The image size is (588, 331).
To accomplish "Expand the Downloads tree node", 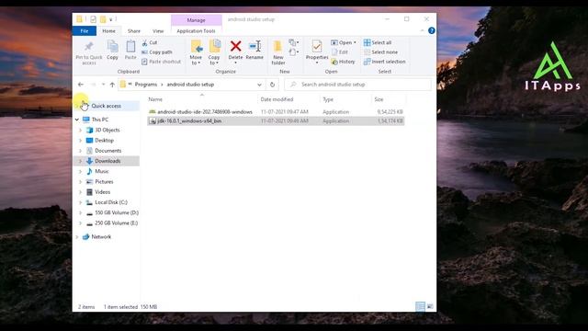I will click(x=80, y=161).
